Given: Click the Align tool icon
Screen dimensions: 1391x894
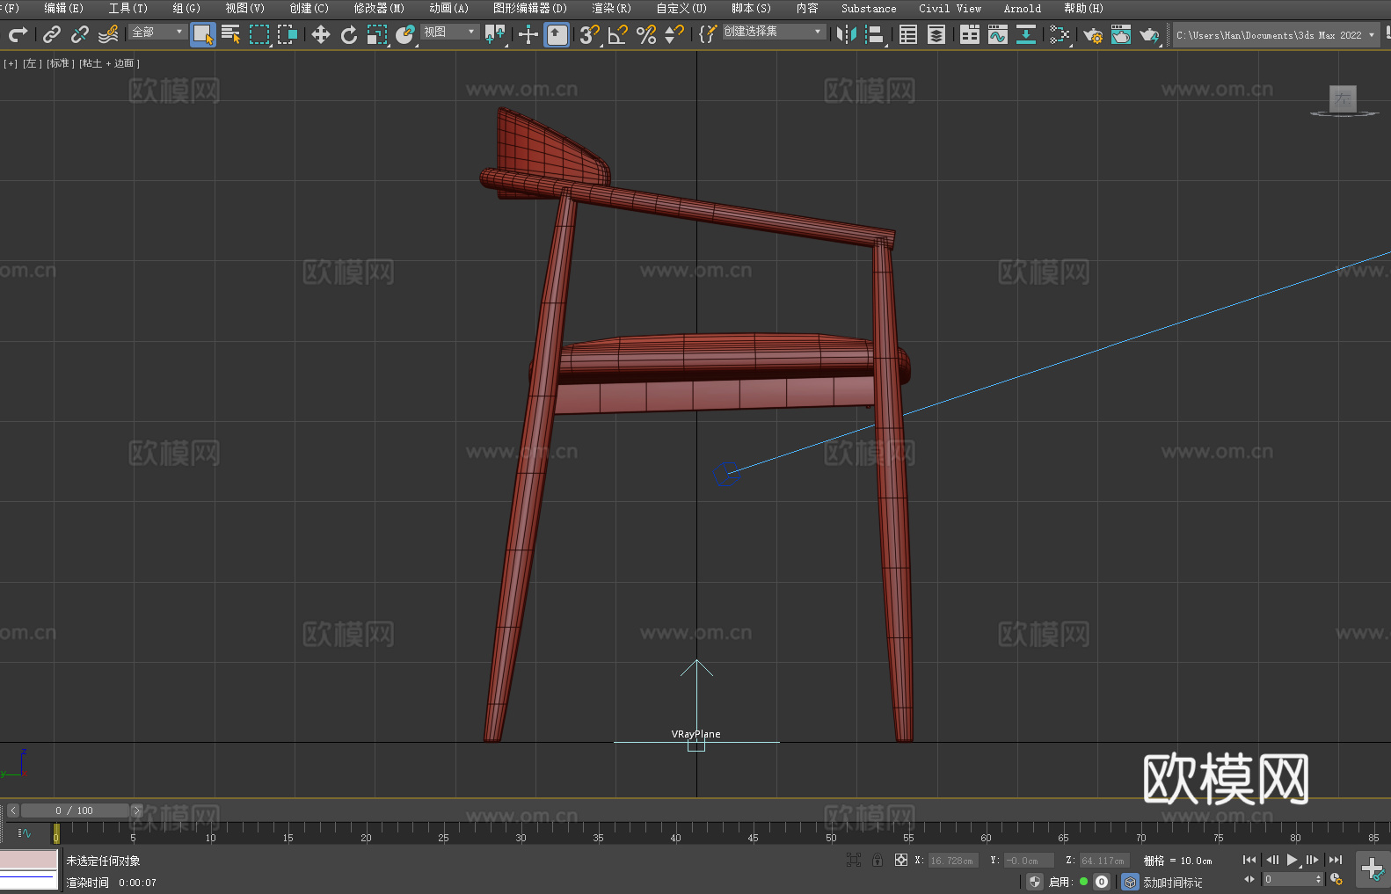Looking at the screenshot, I should pos(875,34).
